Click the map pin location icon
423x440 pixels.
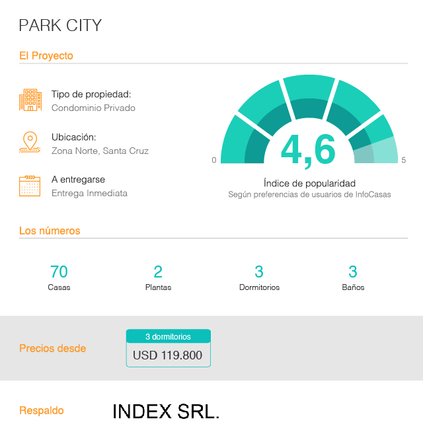pyautogui.click(x=30, y=143)
